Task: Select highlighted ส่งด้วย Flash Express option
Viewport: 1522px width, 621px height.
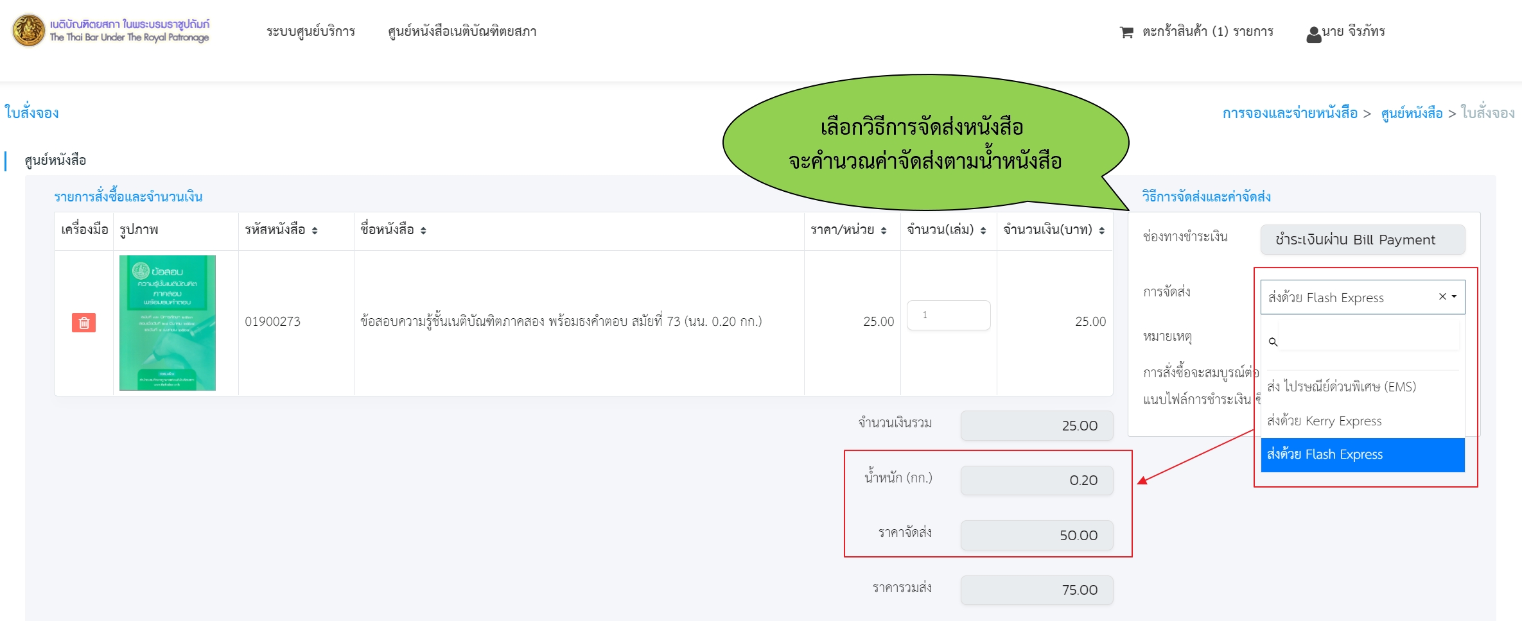Action: coord(1324,455)
